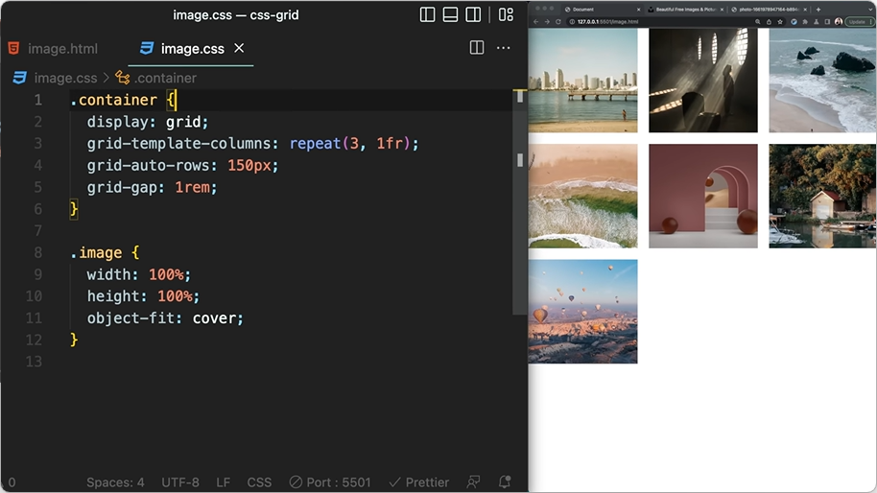This screenshot has height=493, width=877.
Task: Click the browser Update button
Action: (x=859, y=22)
